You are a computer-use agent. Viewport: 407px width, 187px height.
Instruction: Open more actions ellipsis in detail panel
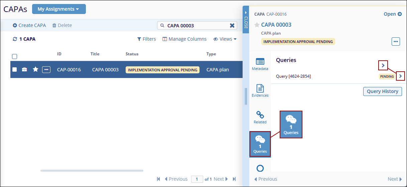[396, 42]
